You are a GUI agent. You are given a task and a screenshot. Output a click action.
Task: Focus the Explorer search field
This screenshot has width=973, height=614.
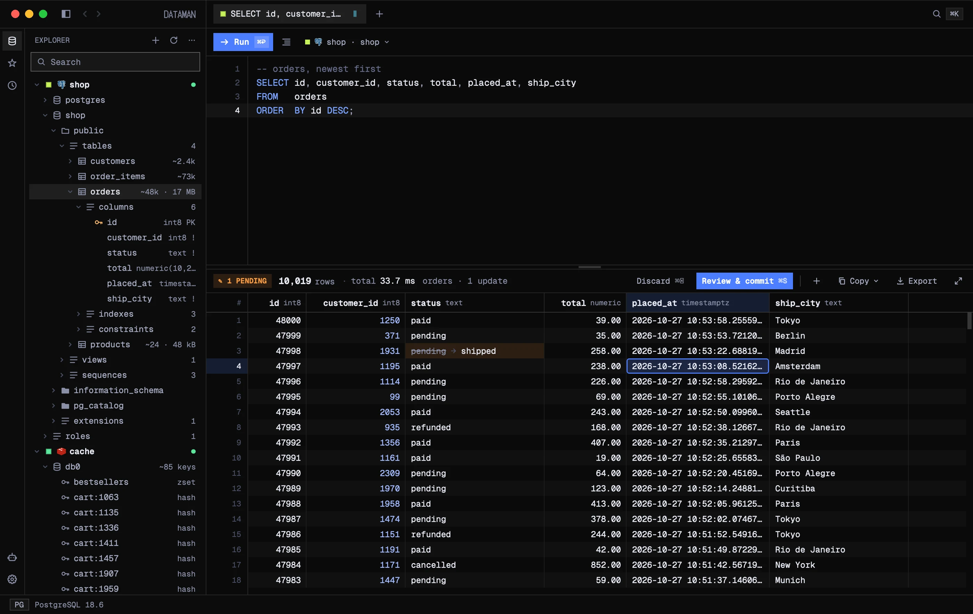click(x=115, y=62)
